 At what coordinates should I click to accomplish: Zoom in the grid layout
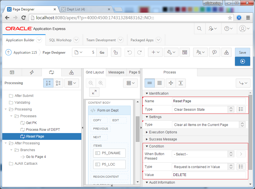(101, 83)
